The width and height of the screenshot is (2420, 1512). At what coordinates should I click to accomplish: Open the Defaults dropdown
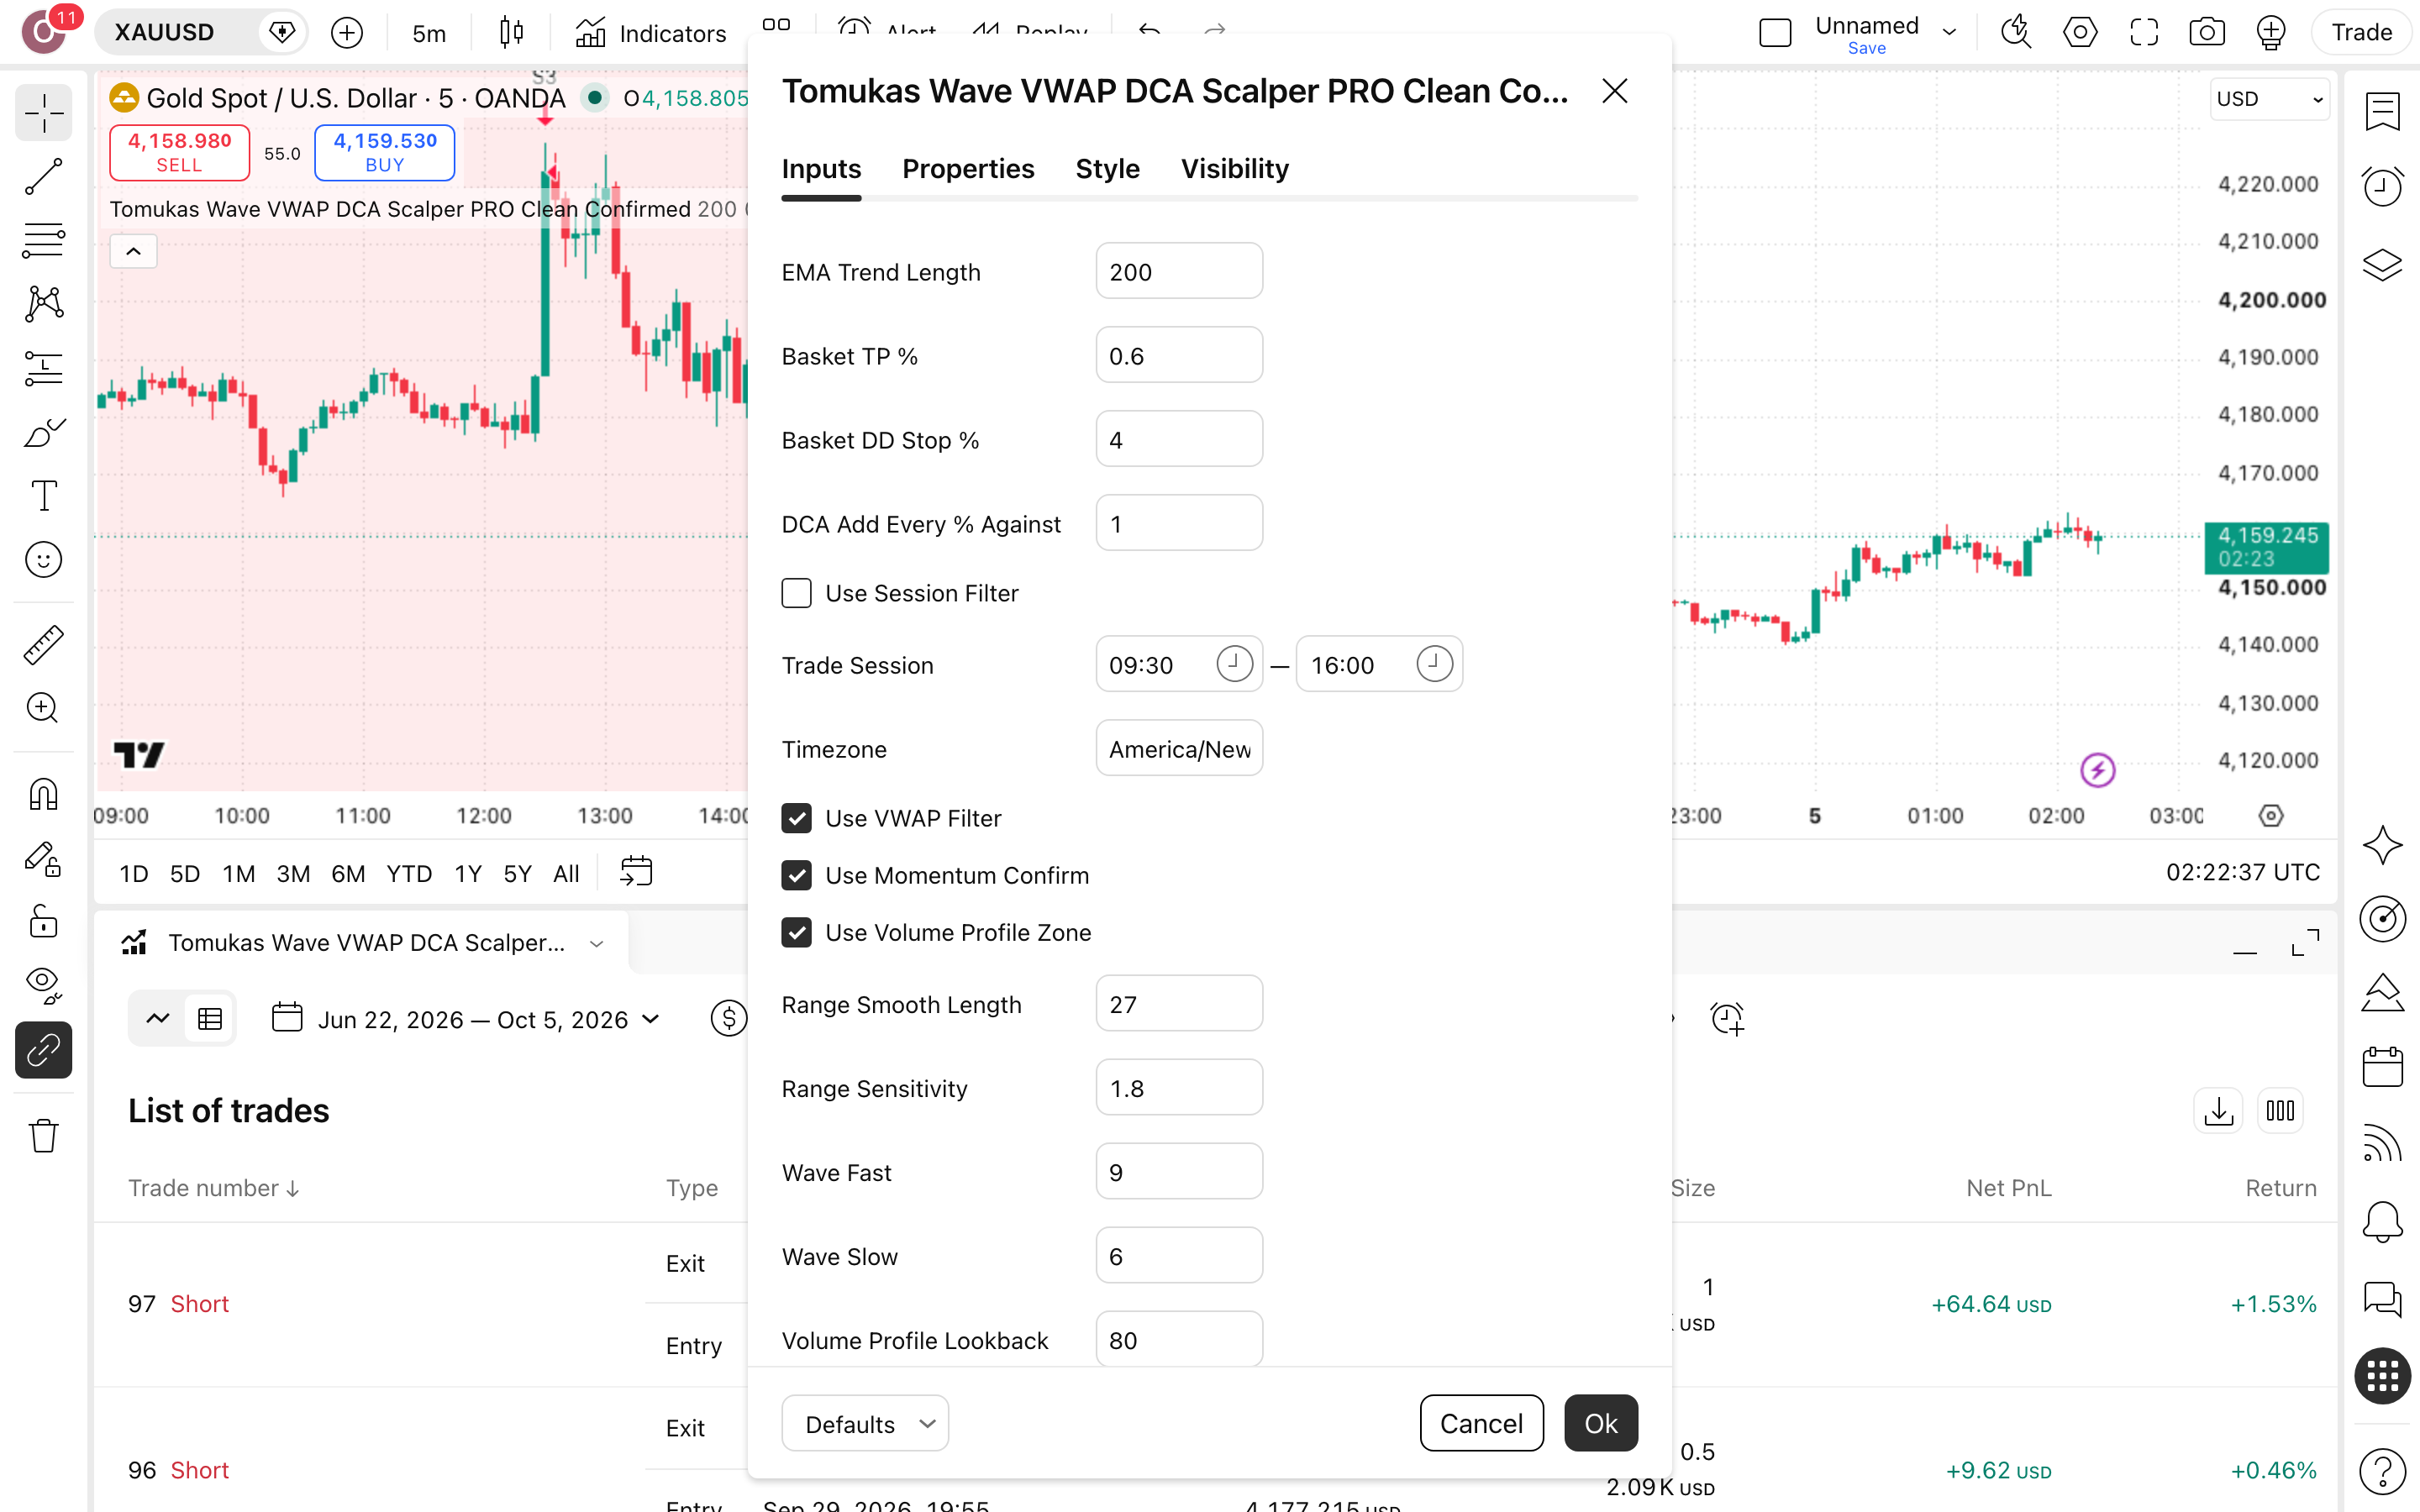865,1423
